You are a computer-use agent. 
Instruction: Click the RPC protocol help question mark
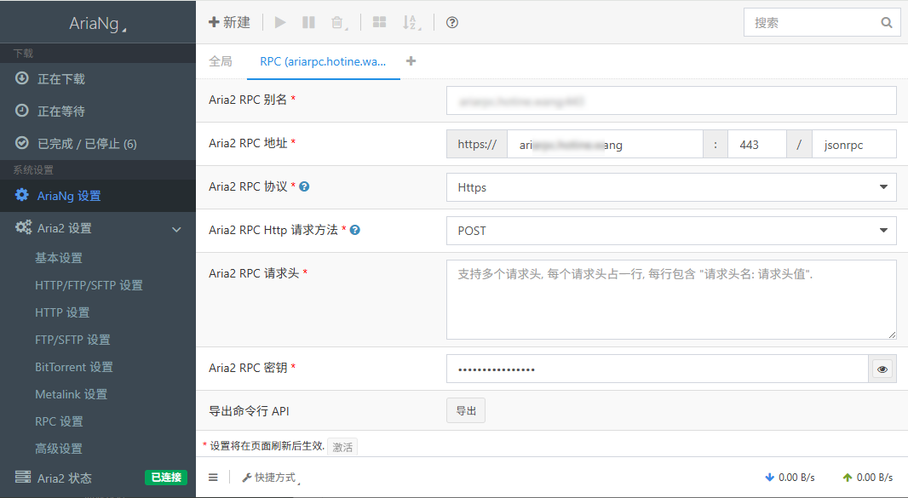click(304, 186)
